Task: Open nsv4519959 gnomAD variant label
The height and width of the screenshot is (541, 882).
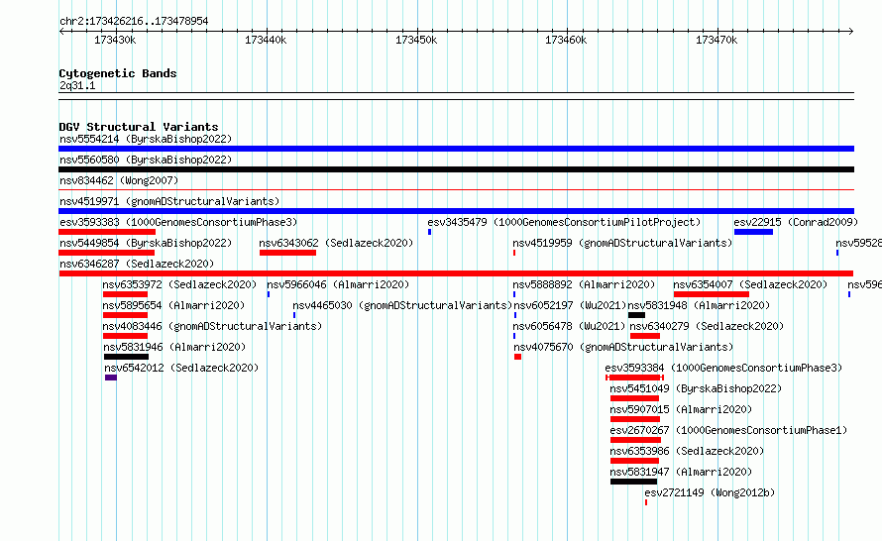Action: pyautogui.click(x=622, y=243)
